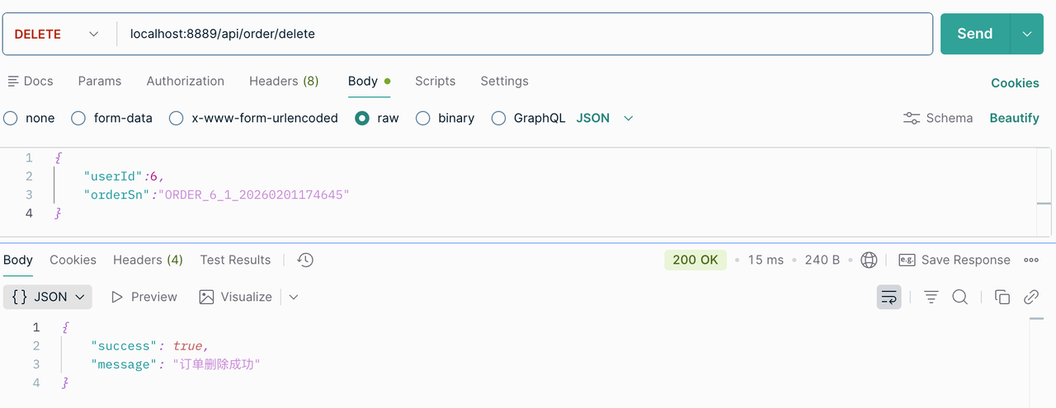Select x-www-form-urlencoded body type
The width and height of the screenshot is (1056, 408).
coord(176,118)
